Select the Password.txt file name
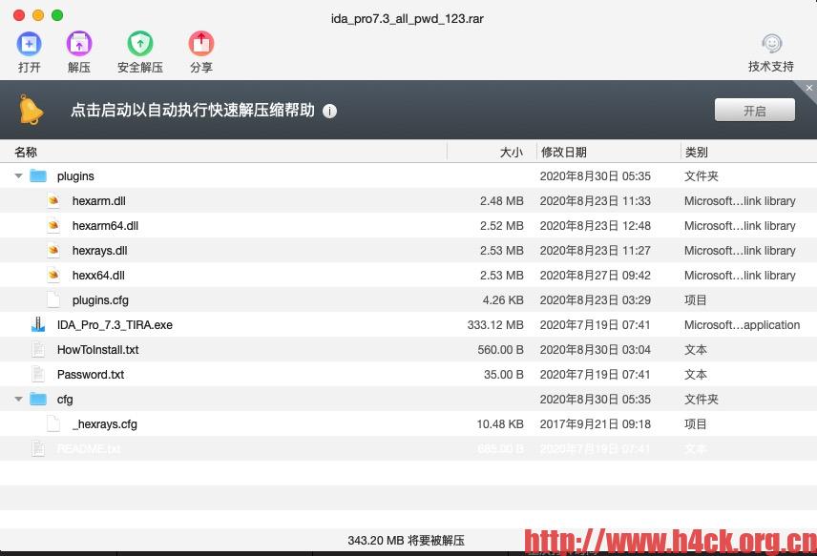The width and height of the screenshot is (817, 556). pyautogui.click(x=91, y=375)
